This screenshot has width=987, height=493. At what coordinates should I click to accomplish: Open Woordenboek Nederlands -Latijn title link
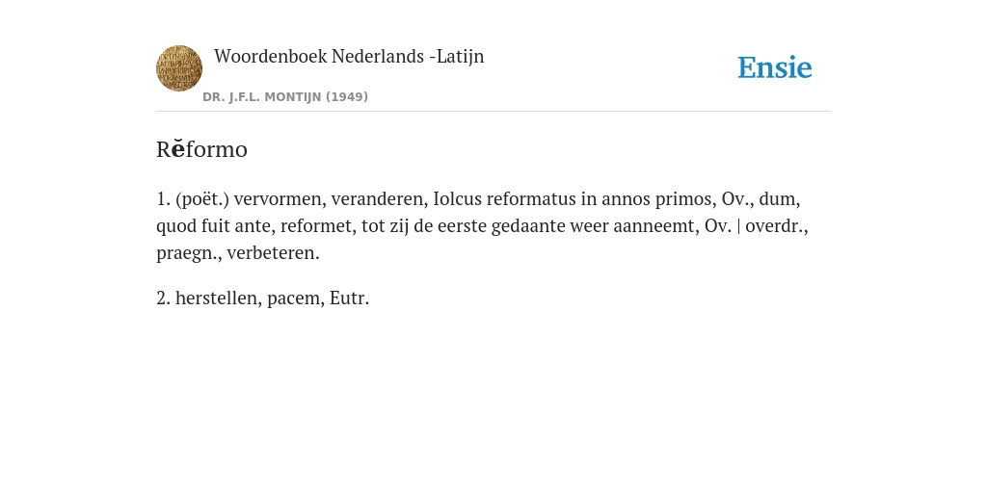click(349, 56)
